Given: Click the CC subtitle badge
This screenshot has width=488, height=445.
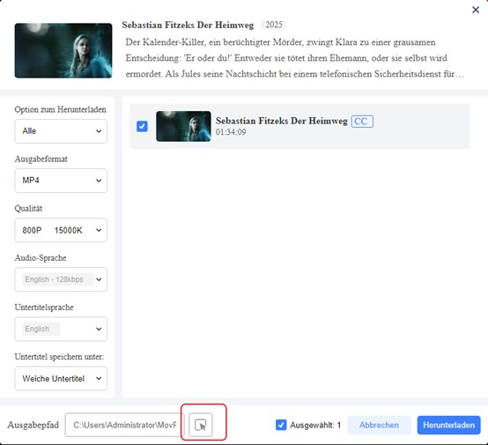Looking at the screenshot, I should tap(362, 121).
